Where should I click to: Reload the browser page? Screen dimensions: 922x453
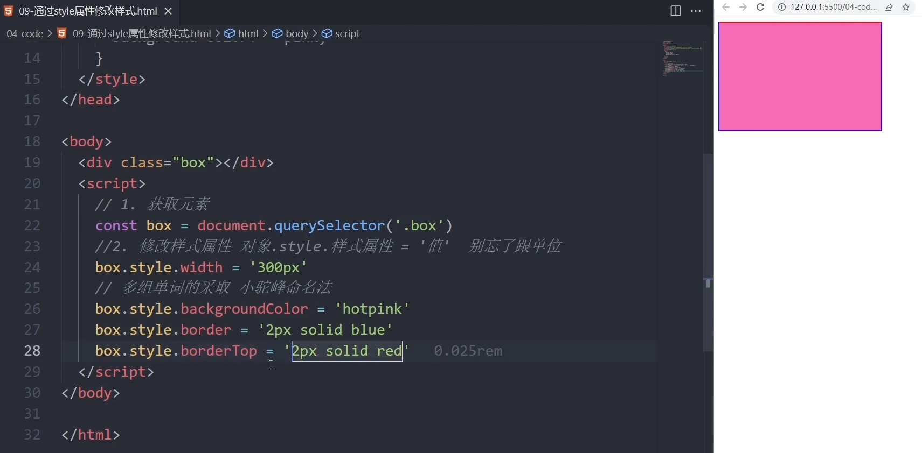pos(760,7)
